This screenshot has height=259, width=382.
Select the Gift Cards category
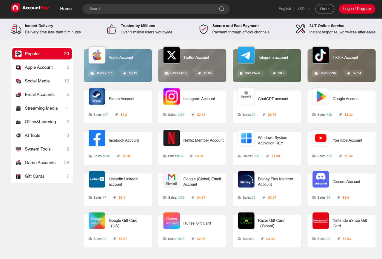tap(42, 176)
